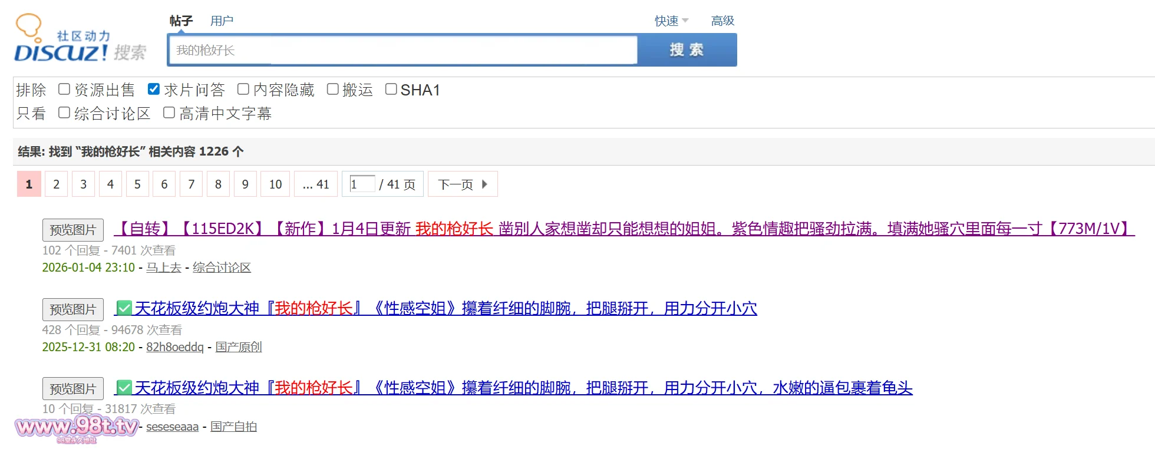Click the green checkmark icon on seseseaaa's post
Viewport: 1155px width, 449px height.
tap(124, 388)
